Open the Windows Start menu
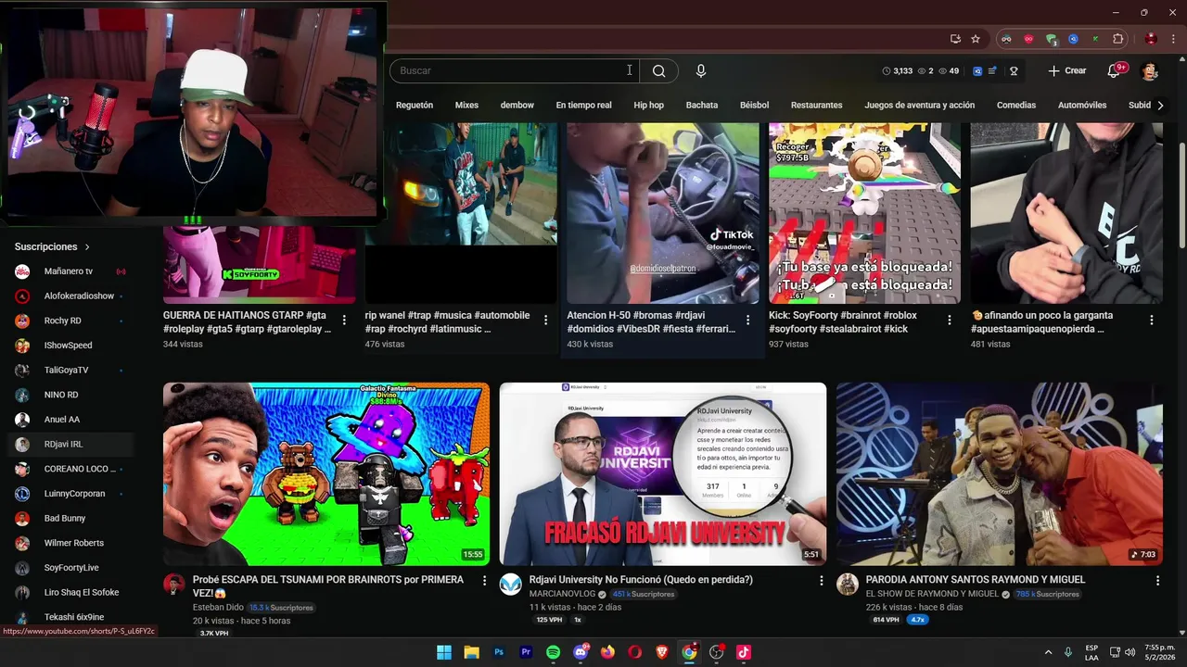Image resolution: width=1187 pixels, height=667 pixels. [444, 652]
